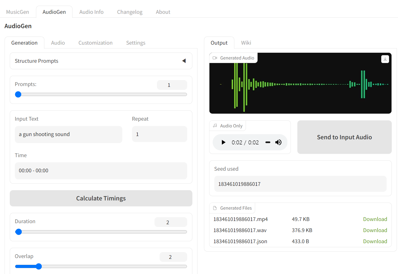This screenshot has height=274, width=398.
Task: Click the 433.0 B file size
Action: [x=300, y=241]
